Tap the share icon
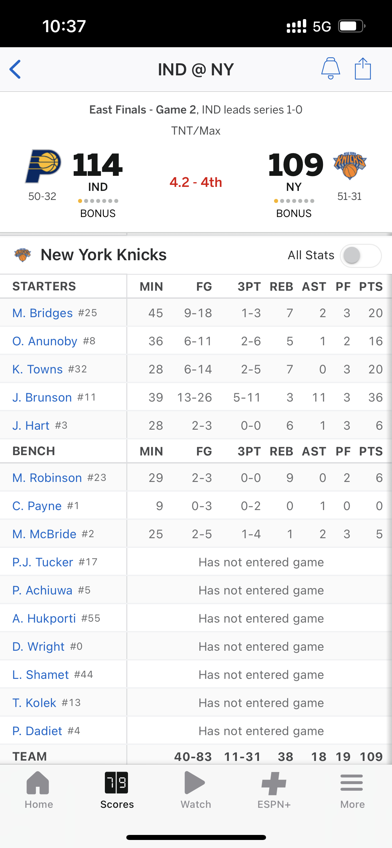Screen dimensions: 392x848 (x=363, y=69)
